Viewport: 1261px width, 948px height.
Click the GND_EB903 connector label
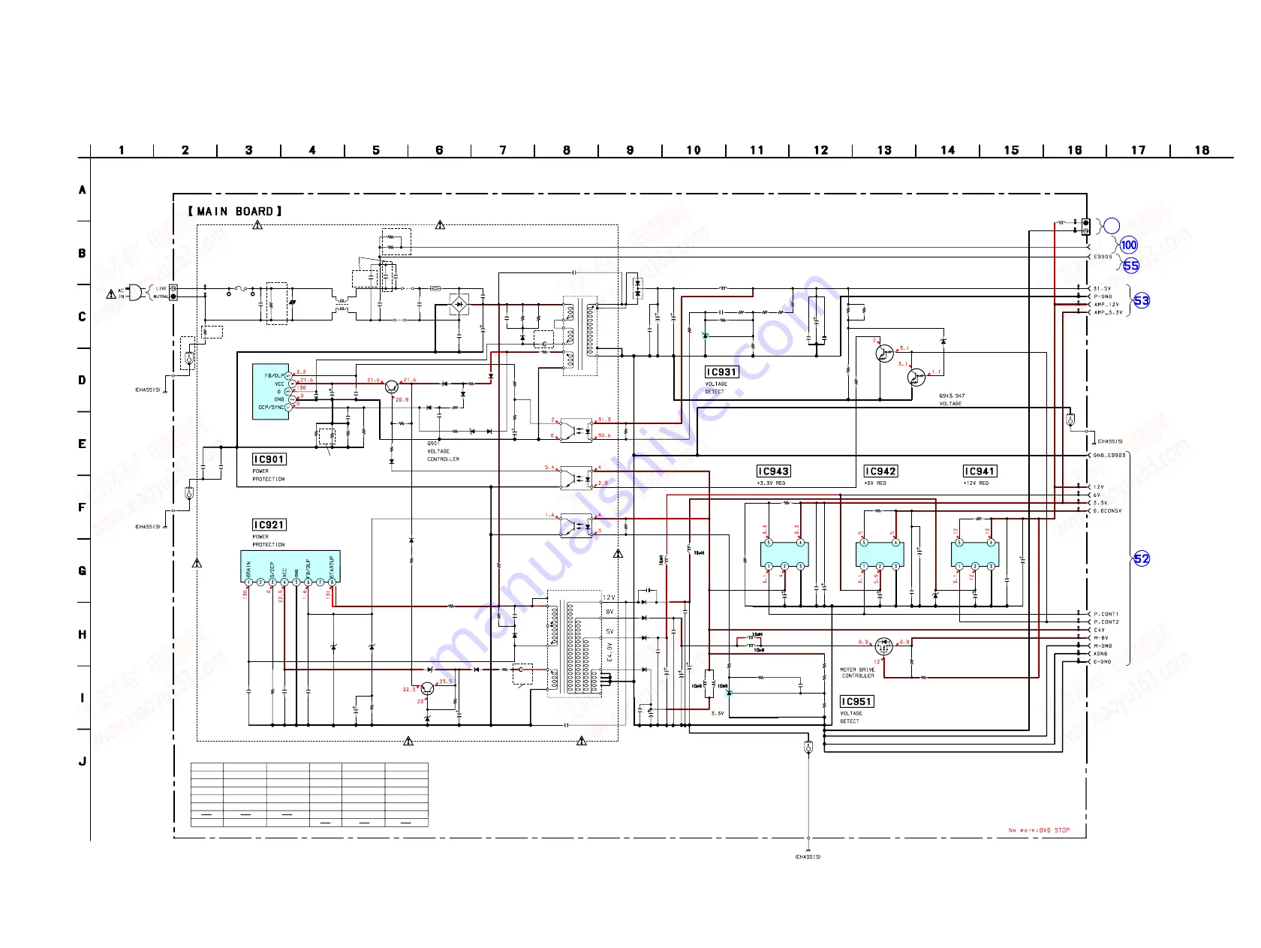(x=1109, y=456)
